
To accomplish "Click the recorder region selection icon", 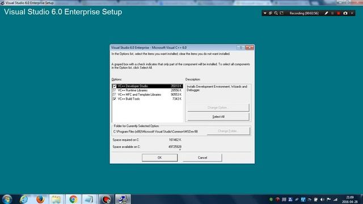I will point(281,13).
